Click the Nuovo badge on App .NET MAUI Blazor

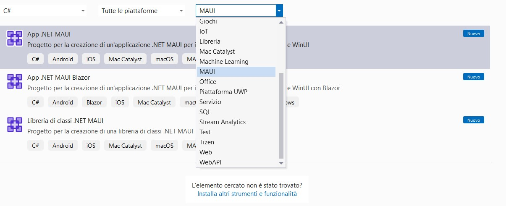(x=474, y=77)
